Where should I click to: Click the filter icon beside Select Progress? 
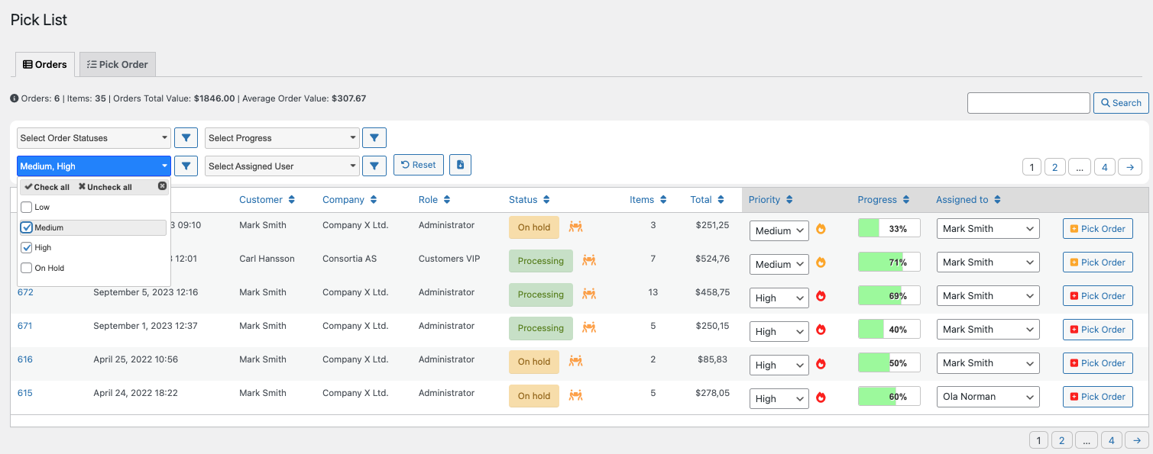point(374,137)
